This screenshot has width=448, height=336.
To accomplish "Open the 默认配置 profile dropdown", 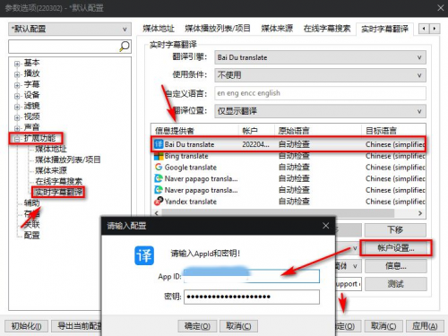I will [x=70, y=29].
